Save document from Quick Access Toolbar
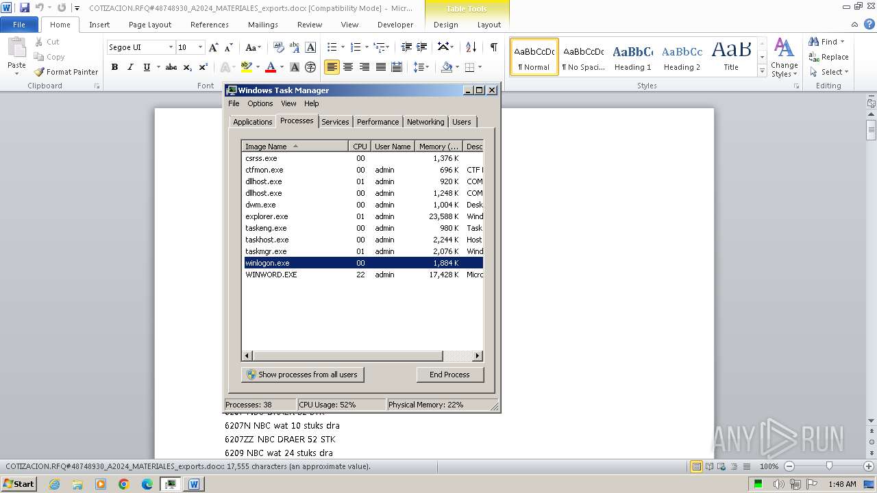 [25, 8]
